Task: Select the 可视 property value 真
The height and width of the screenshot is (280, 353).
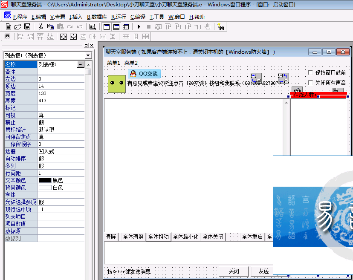Action: 61,115
